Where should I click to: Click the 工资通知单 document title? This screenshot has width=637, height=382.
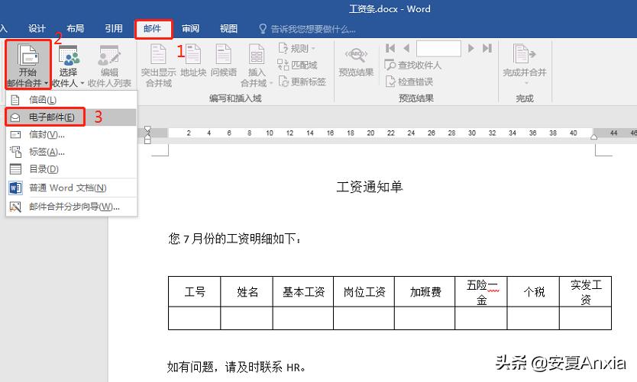[369, 187]
